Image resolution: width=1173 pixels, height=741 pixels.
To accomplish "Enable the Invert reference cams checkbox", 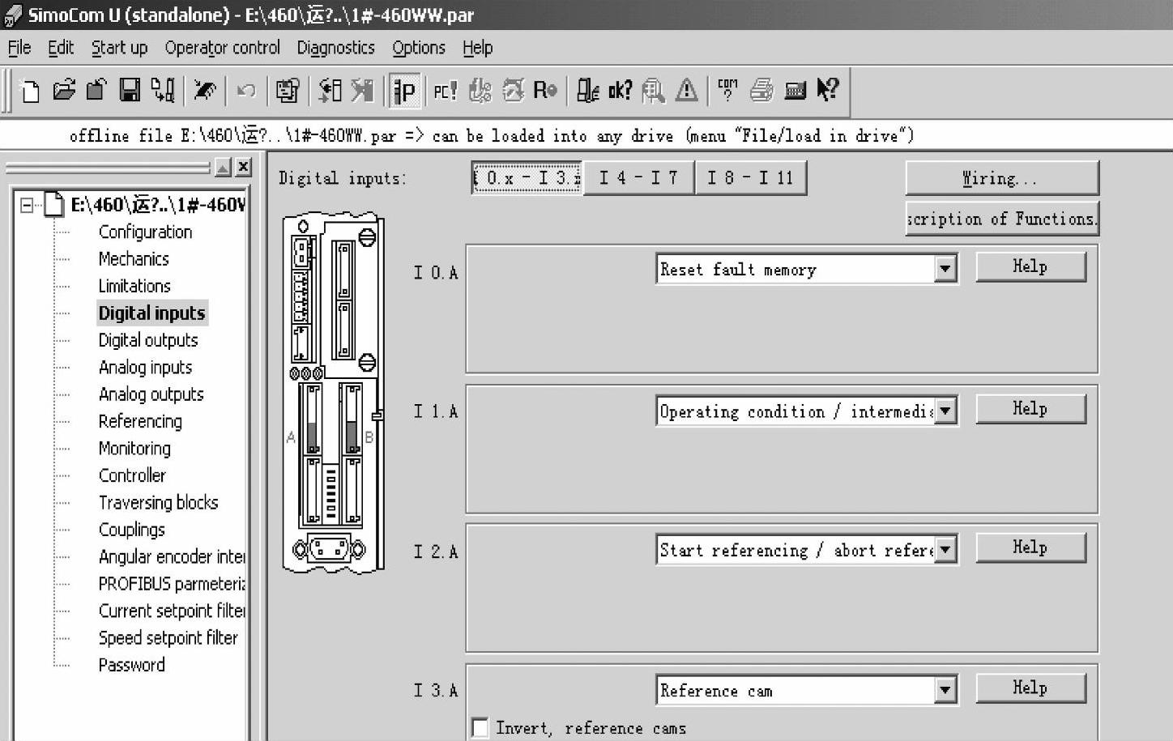I will click(x=480, y=727).
